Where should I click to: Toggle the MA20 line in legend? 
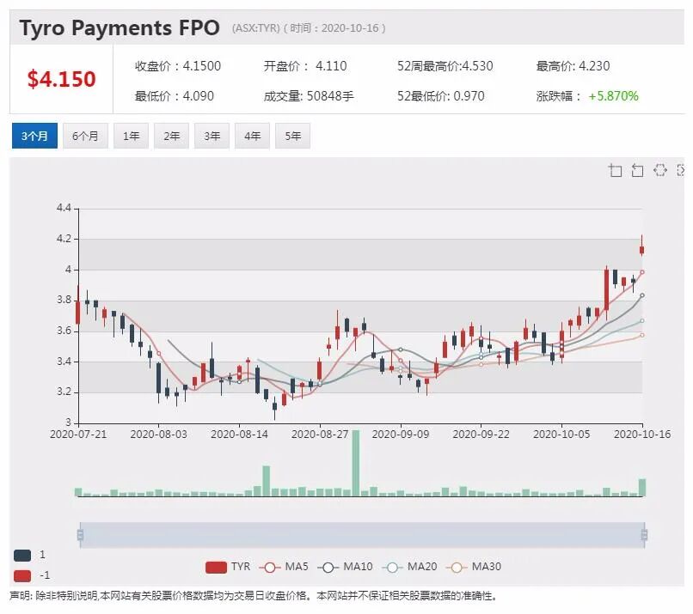(410, 567)
